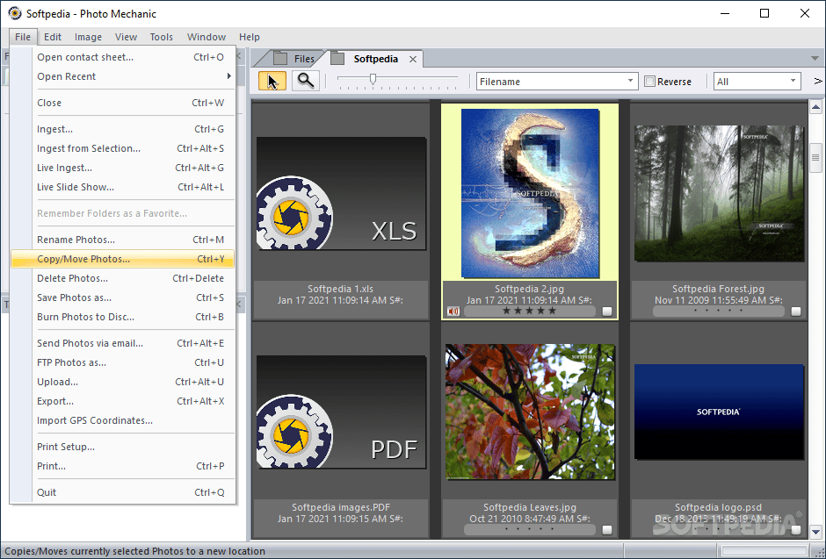The width and height of the screenshot is (826, 559).
Task: Adjust the thumbnail size slider
Action: point(374,78)
